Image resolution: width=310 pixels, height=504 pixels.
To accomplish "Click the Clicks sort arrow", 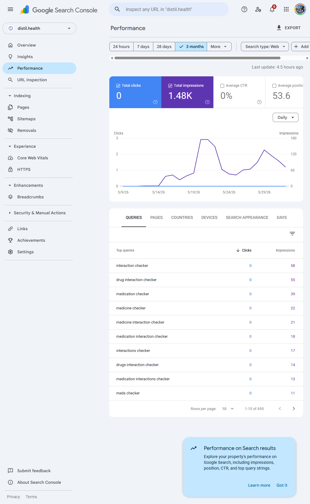I will 238,250.
